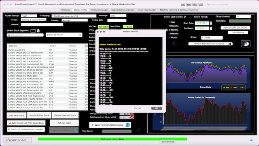This screenshot has height=146, width=259.
Task: Click Cancel in the Market Profile dialog
Action: [x=138, y=108]
